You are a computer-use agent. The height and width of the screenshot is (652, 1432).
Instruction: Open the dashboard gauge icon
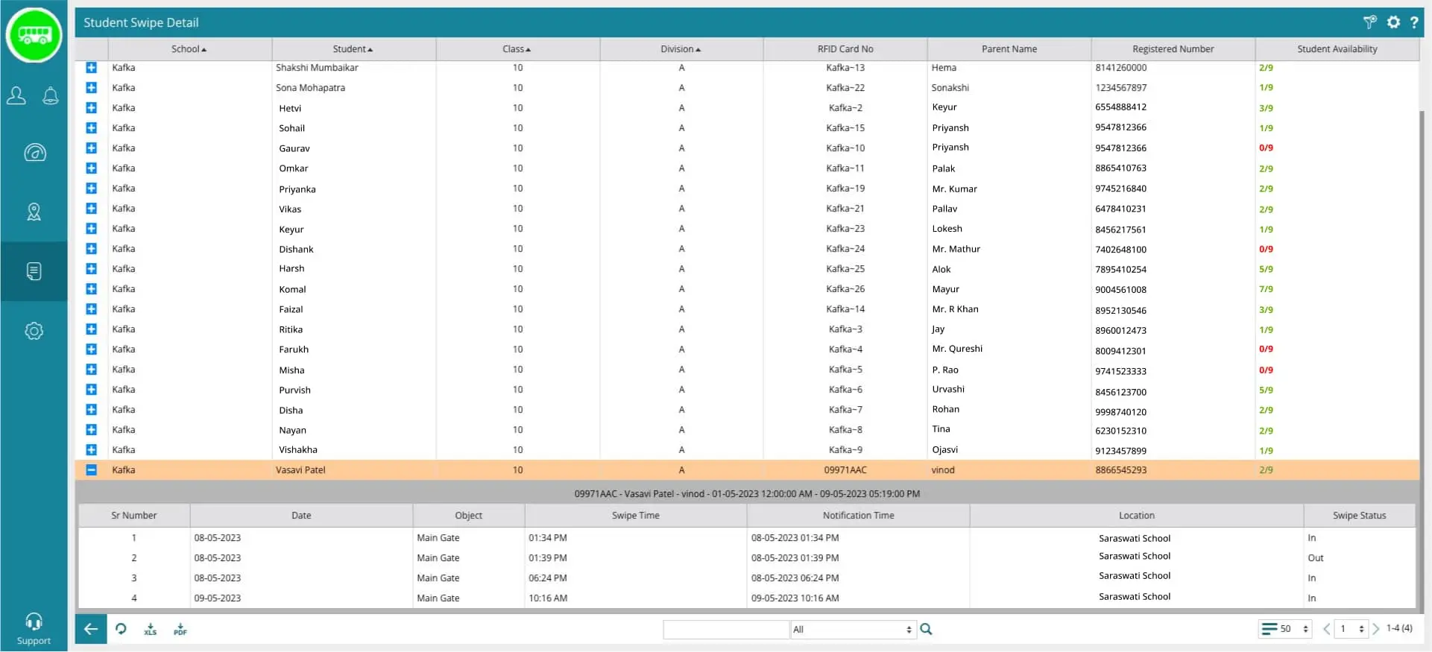(34, 153)
